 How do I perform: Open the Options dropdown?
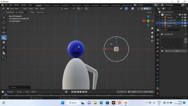pyautogui.click(x=150, y=12)
